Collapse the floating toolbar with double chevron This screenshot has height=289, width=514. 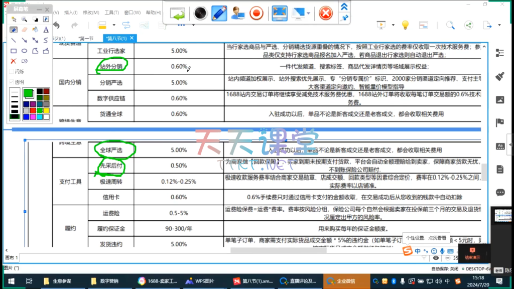pyautogui.click(x=344, y=7)
